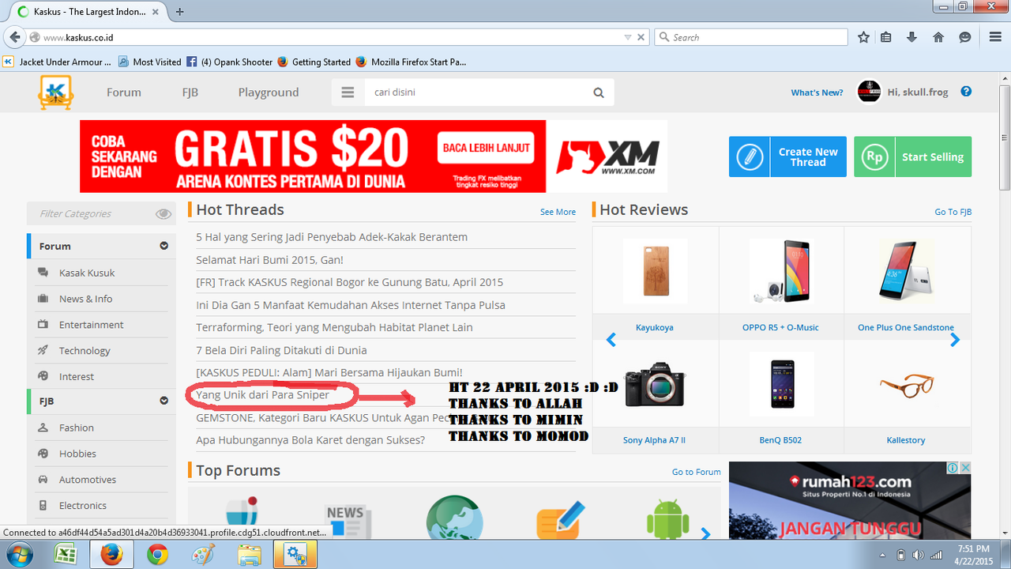Click the Entertainment category icon

(x=43, y=325)
